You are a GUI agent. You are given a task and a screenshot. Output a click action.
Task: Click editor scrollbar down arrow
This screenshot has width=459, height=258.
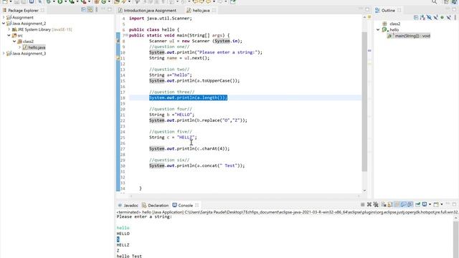click(364, 191)
